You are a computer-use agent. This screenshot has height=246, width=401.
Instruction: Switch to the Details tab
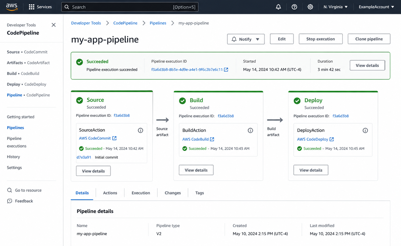(82, 193)
